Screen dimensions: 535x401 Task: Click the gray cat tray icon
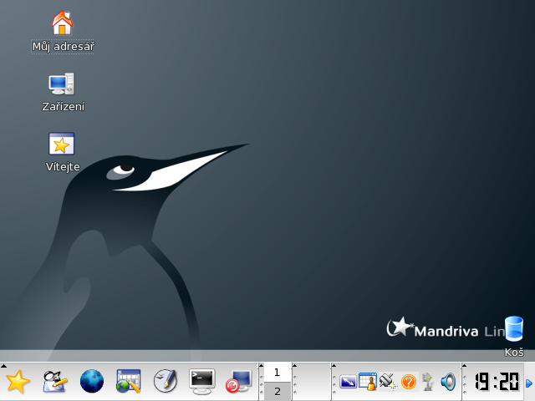click(428, 382)
